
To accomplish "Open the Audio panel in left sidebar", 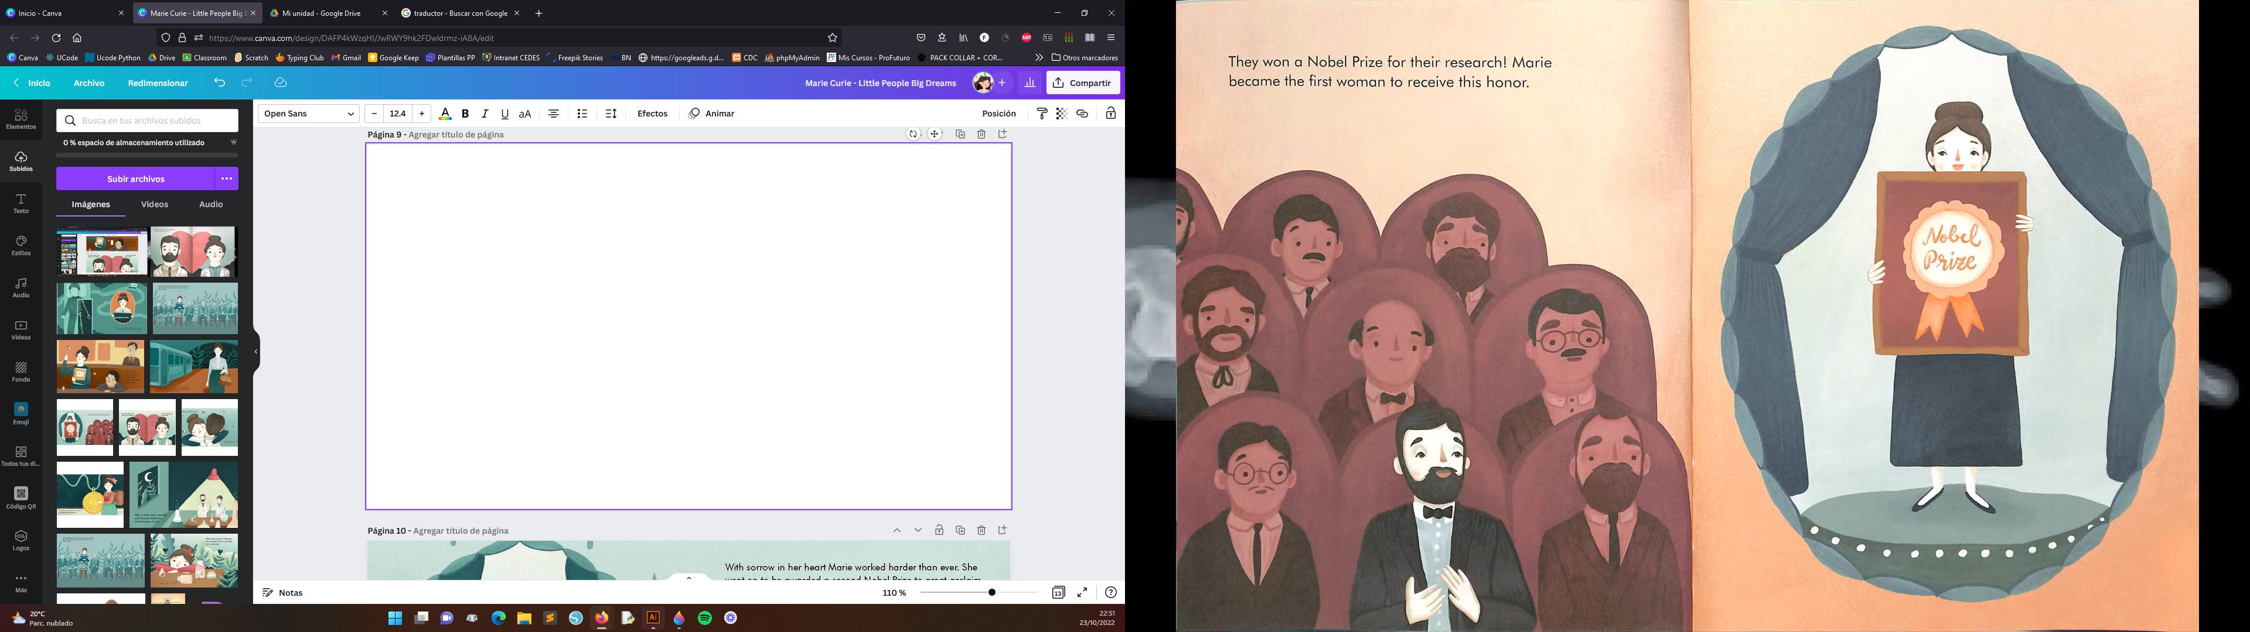I will click(21, 287).
